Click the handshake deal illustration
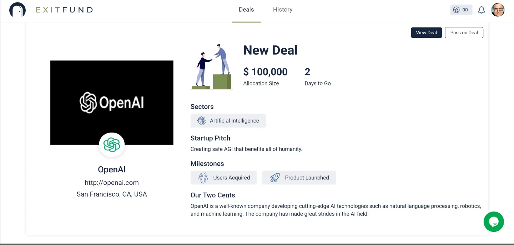Viewport: 514px width, 245px height. pos(212,66)
